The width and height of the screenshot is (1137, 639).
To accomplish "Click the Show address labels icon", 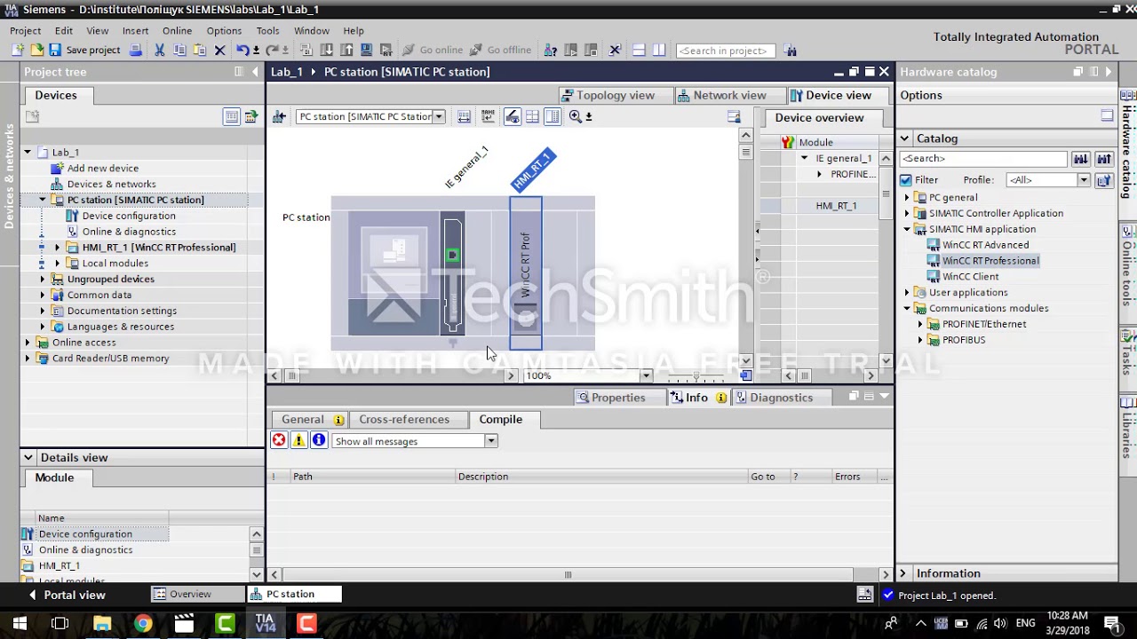I will click(x=464, y=116).
